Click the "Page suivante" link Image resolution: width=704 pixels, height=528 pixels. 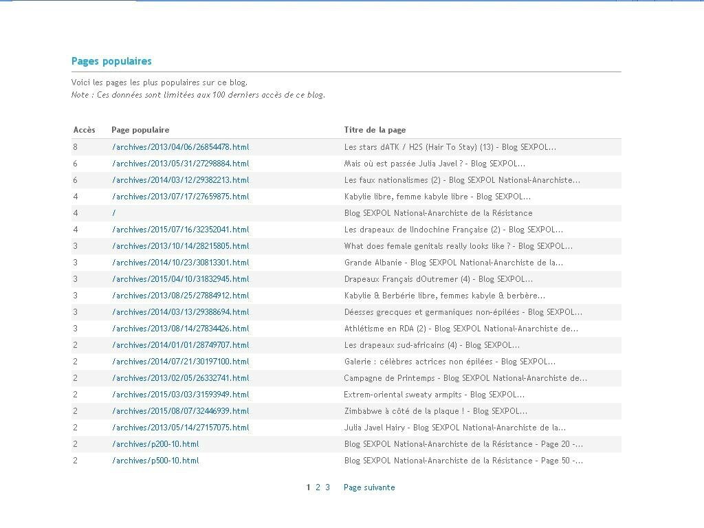click(x=369, y=487)
